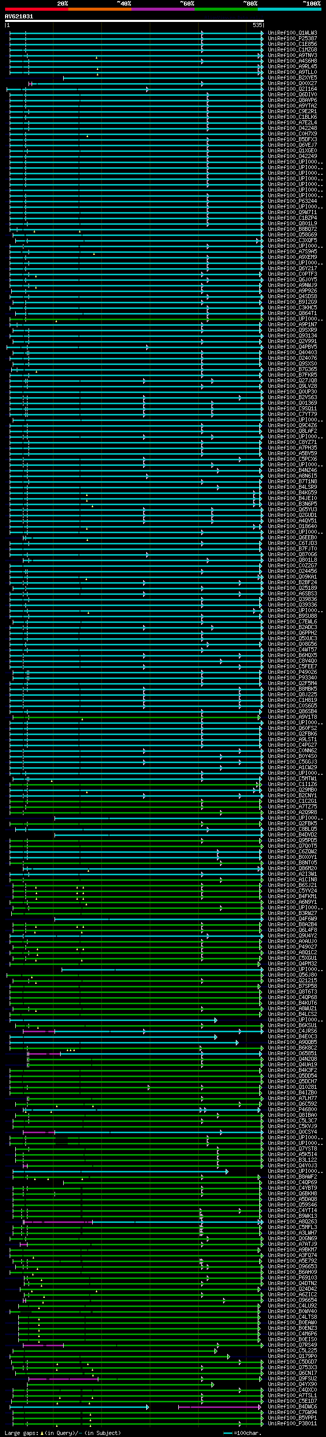Click on UniRef100_P63244 entry
This screenshot has height=1437, width=326.
tap(292, 201)
